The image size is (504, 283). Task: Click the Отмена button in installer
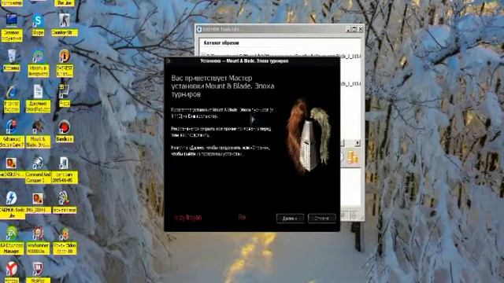(322, 219)
